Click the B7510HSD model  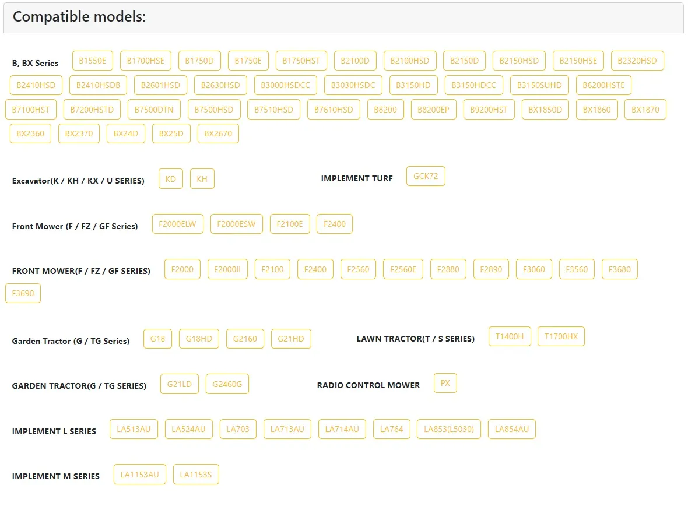274,110
